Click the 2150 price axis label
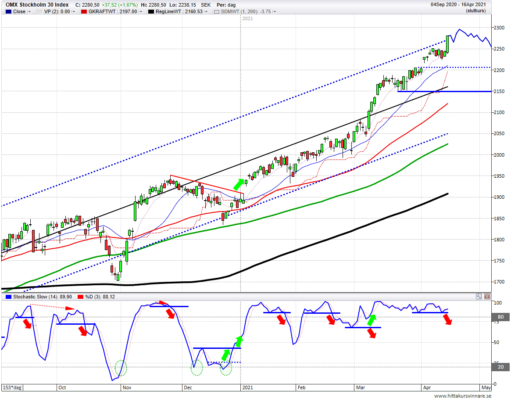This screenshot has height=398, width=511. coord(499,91)
